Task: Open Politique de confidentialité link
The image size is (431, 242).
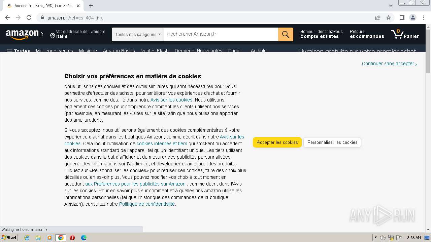Action: [x=147, y=204]
